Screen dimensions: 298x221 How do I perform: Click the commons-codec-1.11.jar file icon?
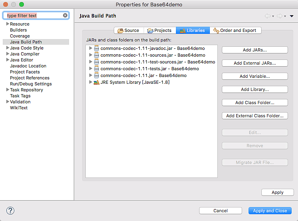click(97, 75)
